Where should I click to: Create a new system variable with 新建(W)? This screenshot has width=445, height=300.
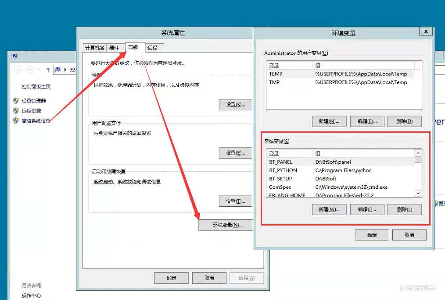pyautogui.click(x=329, y=209)
